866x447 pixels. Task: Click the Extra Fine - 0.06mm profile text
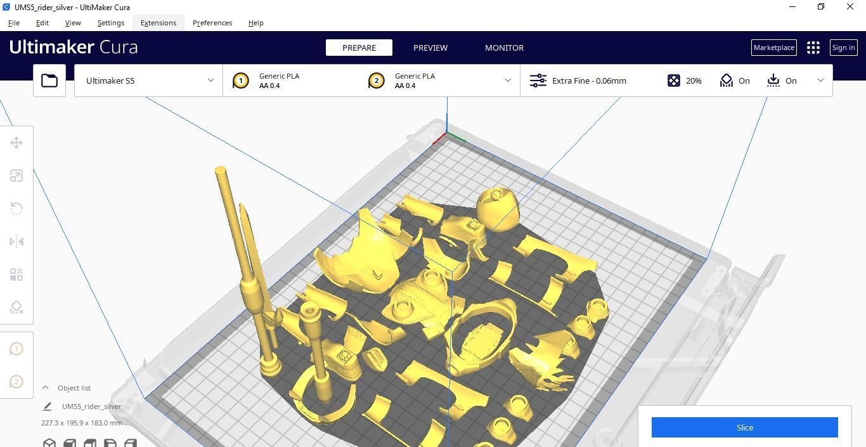589,81
